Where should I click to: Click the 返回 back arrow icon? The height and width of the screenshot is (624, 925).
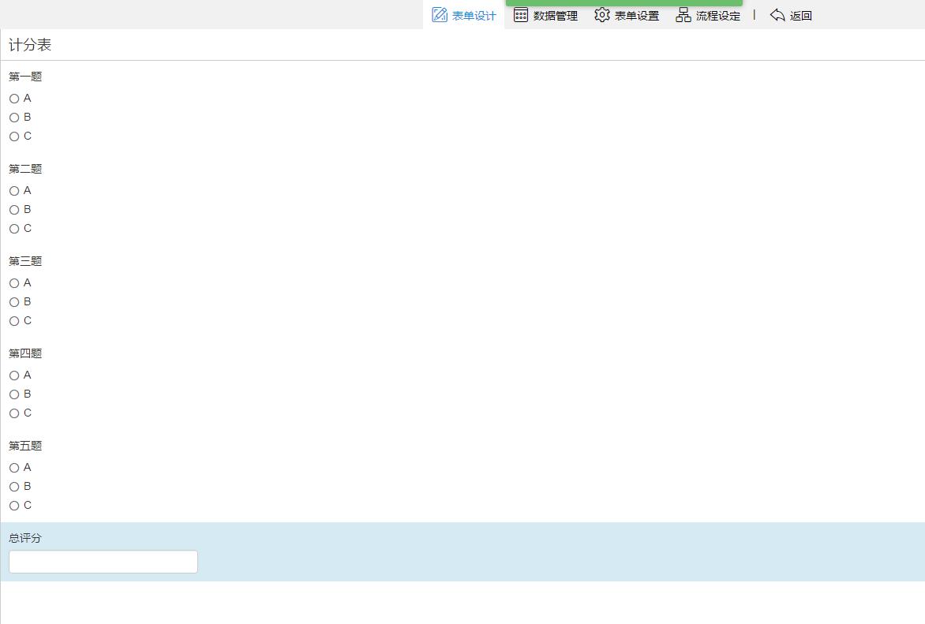(777, 15)
